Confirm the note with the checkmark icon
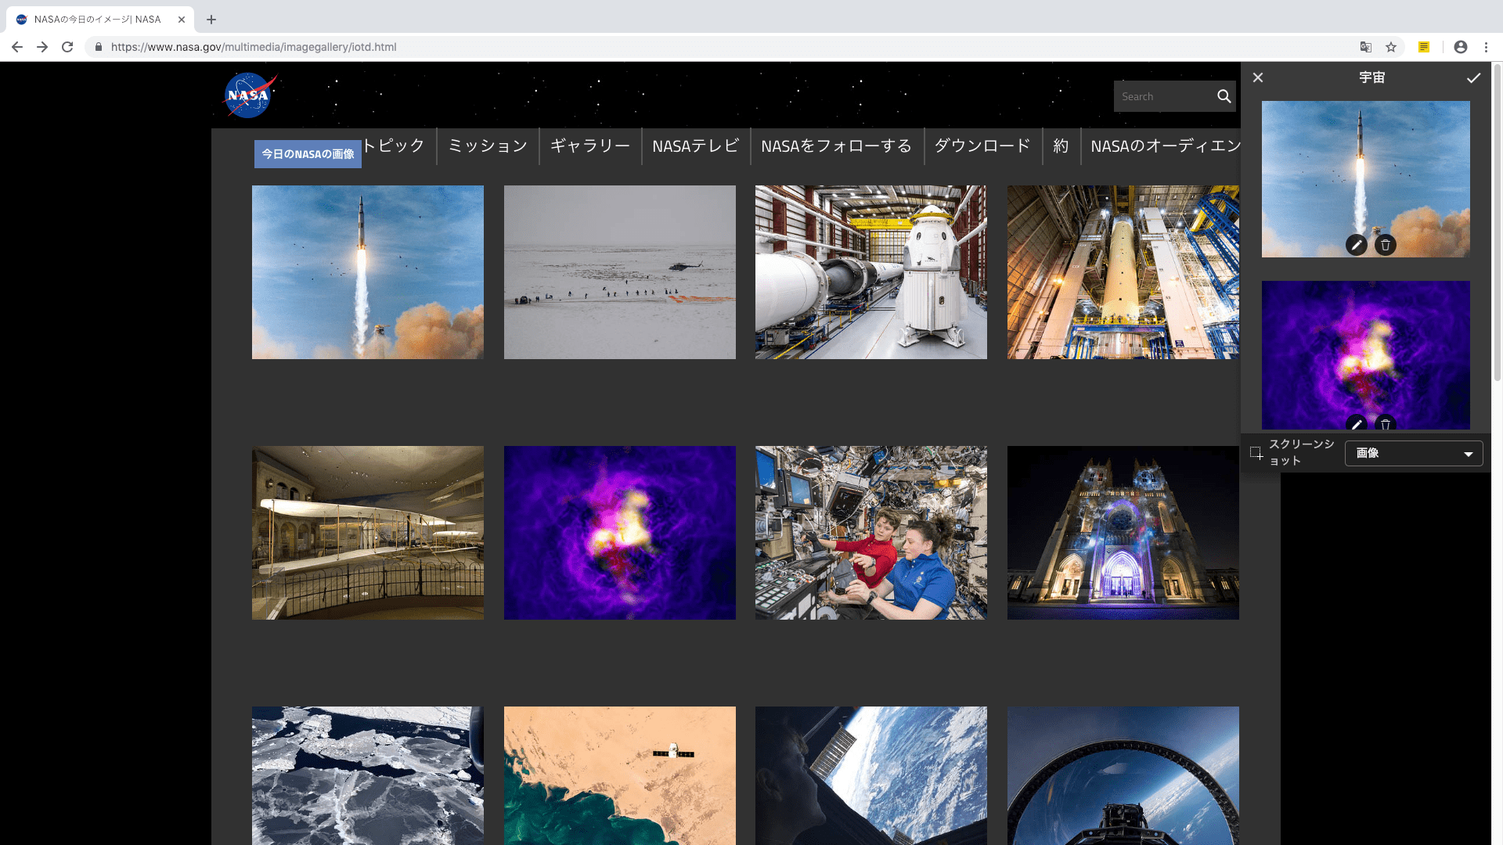Screen dimensions: 1503x845 (x=1473, y=77)
